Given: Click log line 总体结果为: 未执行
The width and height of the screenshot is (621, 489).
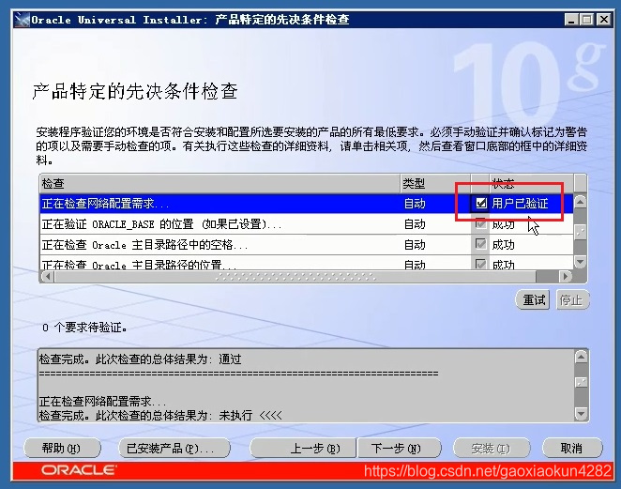Looking at the screenshot, I should [160, 415].
